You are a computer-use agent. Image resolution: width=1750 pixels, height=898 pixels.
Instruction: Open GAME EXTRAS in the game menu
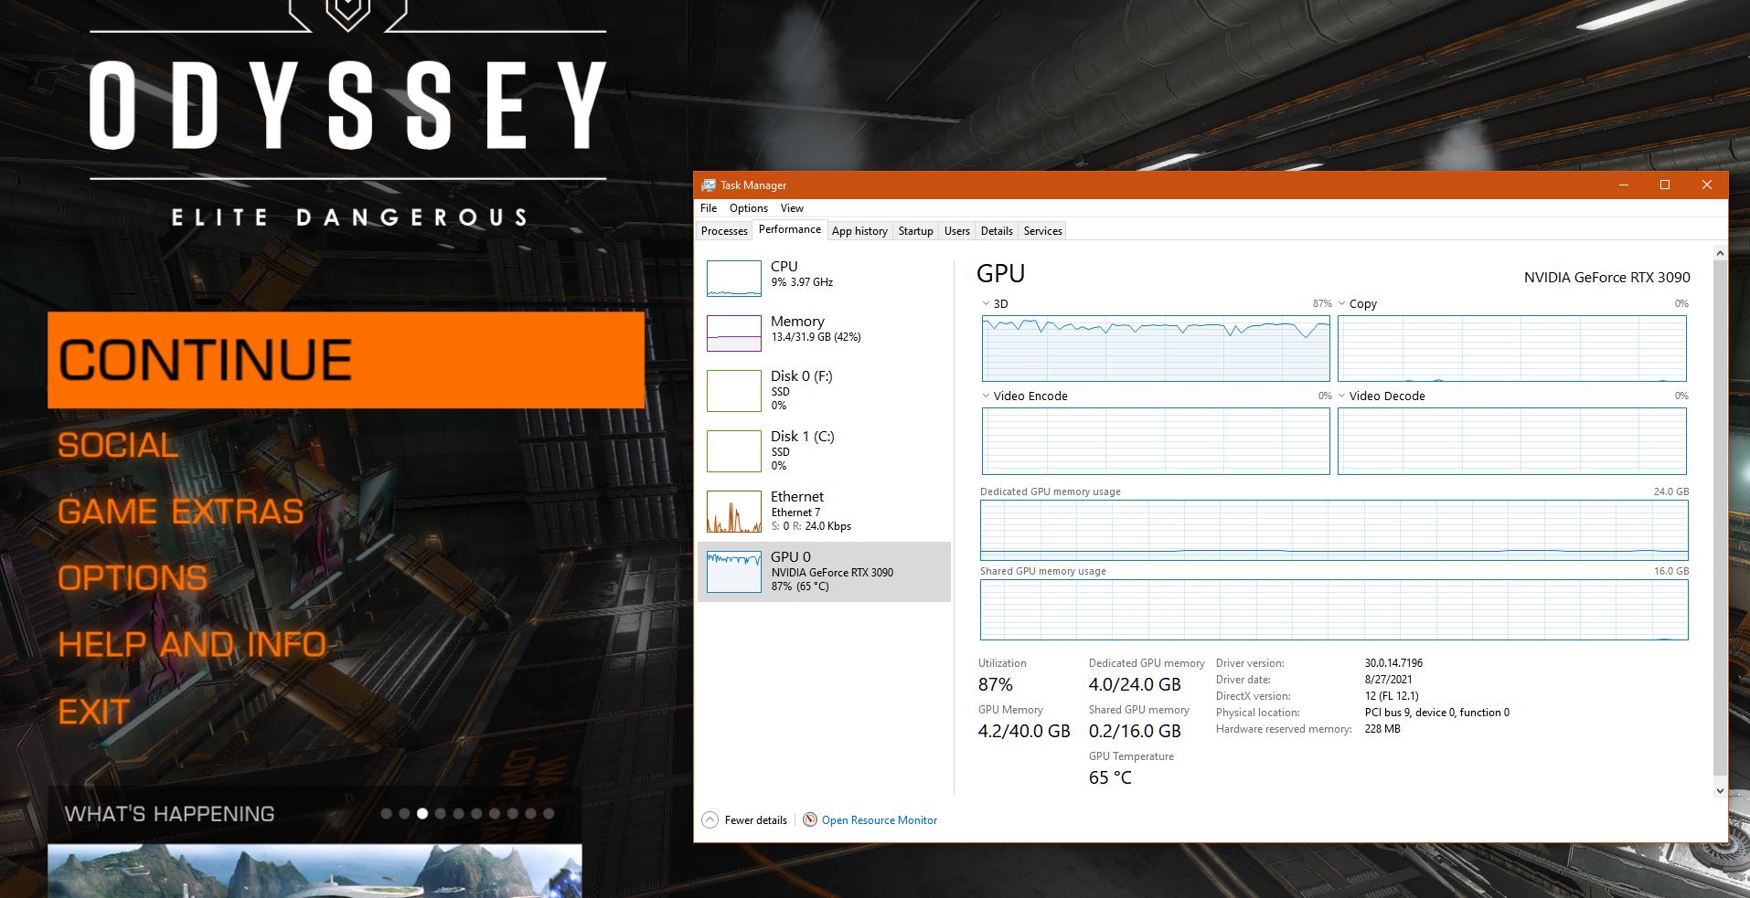click(181, 512)
